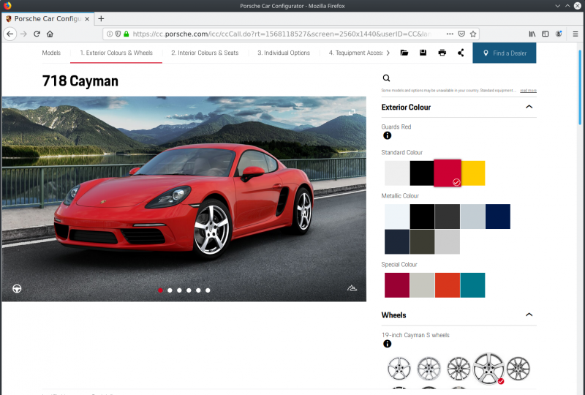
Task: Pick the dark grey metallic swatch
Action: coord(448,217)
